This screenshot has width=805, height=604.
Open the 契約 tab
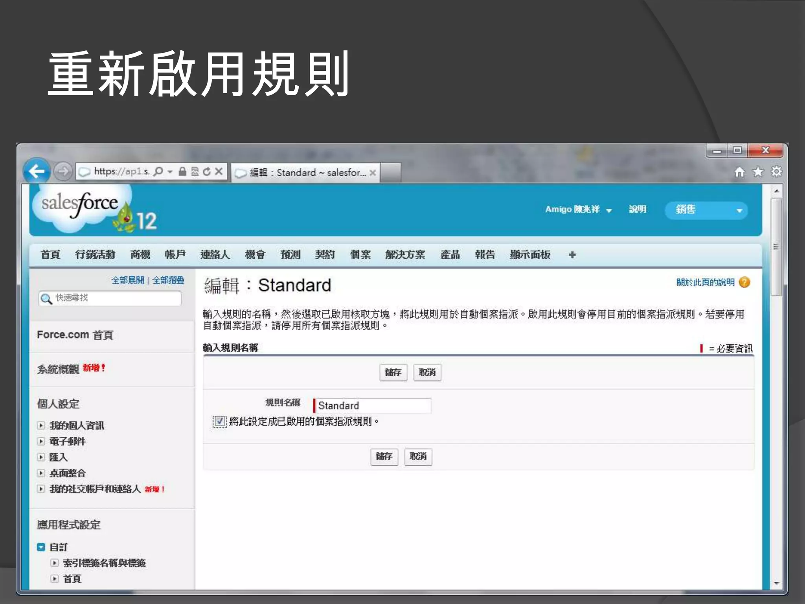pyautogui.click(x=325, y=255)
